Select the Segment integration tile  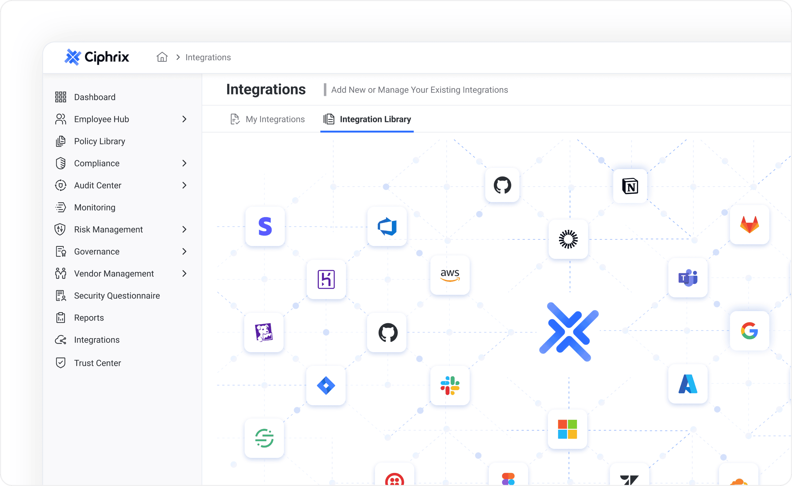coord(264,438)
